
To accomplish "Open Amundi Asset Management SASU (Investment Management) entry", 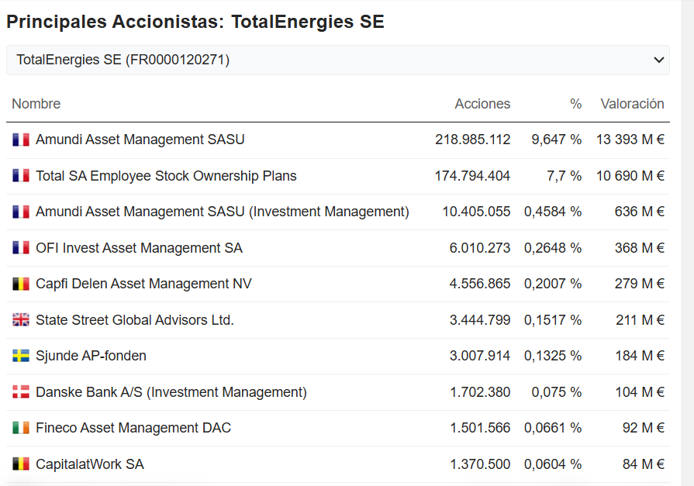I will click(222, 212).
